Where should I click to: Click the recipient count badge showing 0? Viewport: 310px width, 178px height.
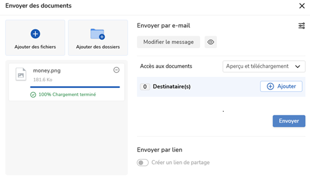tap(145, 87)
